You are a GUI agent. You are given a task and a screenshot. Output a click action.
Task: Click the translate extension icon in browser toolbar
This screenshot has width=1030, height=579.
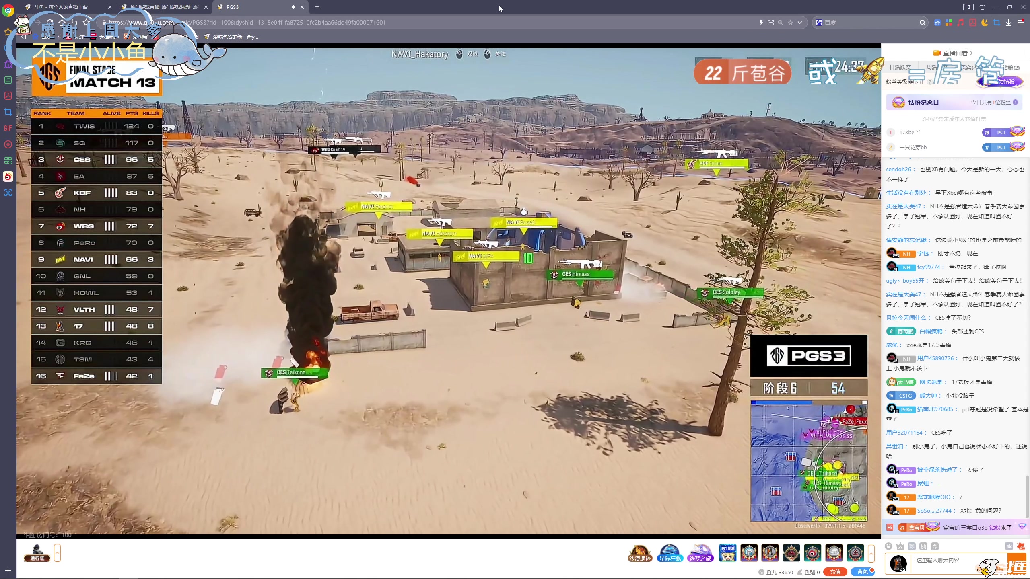pos(937,23)
